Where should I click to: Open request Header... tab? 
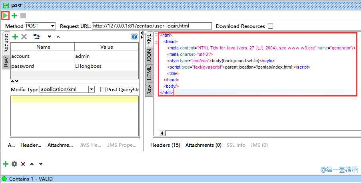click(31, 145)
